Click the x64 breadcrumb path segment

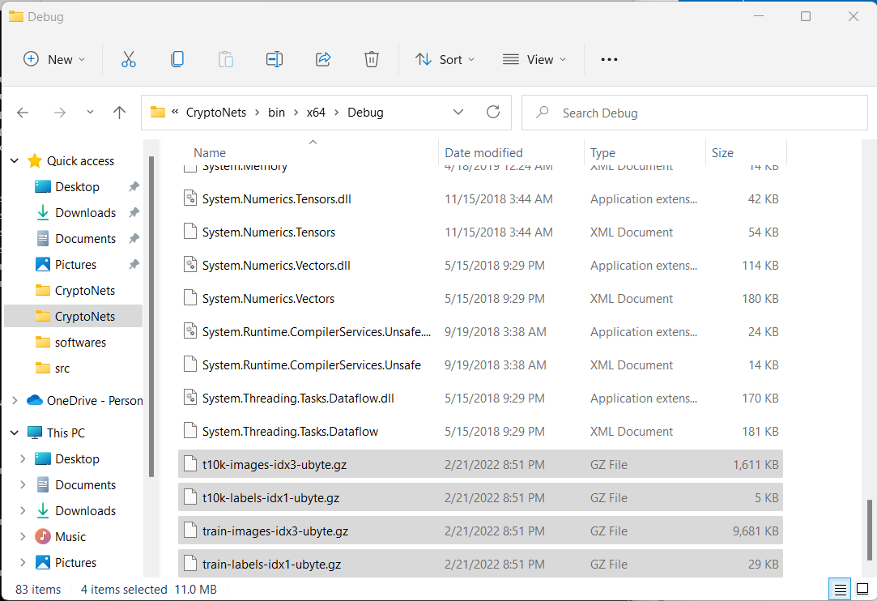click(316, 113)
